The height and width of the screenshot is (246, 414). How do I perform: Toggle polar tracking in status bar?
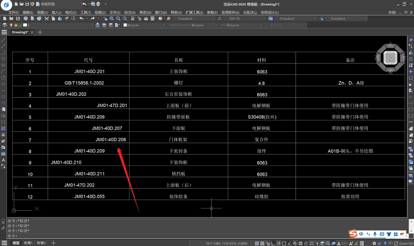278,243
